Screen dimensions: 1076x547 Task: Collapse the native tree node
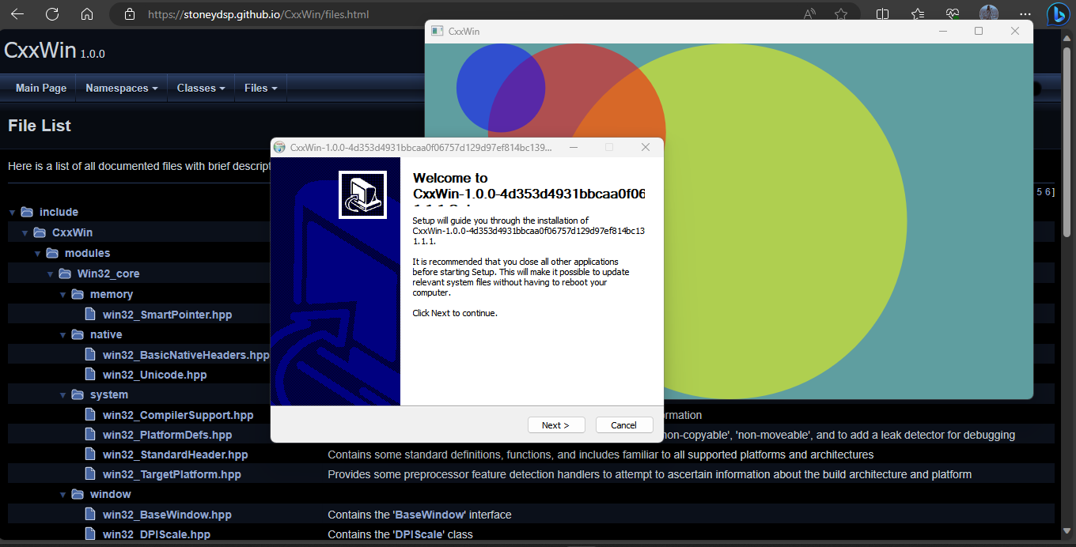coord(63,335)
